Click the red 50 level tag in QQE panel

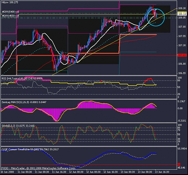[179, 164]
